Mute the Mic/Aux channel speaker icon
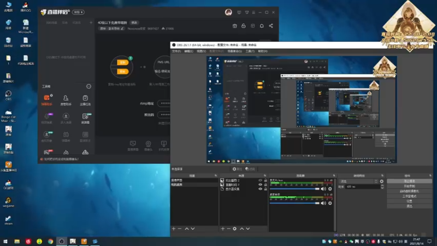The width and height of the screenshot is (437, 246). [323, 189]
